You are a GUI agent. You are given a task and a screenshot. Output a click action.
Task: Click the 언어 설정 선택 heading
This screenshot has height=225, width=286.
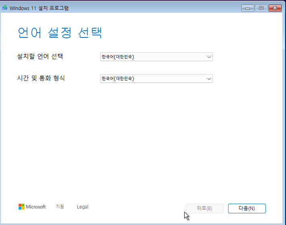[60, 33]
